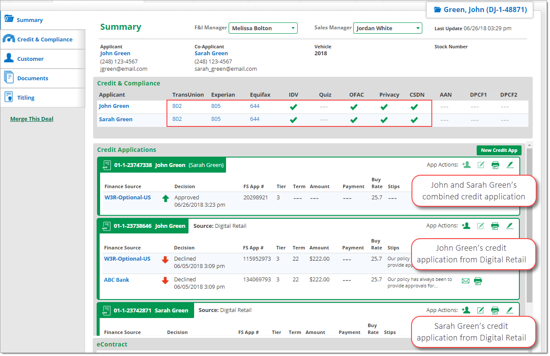The height and width of the screenshot is (356, 550).
Task: Click FS App number 115952973
Action: pyautogui.click(x=257, y=259)
